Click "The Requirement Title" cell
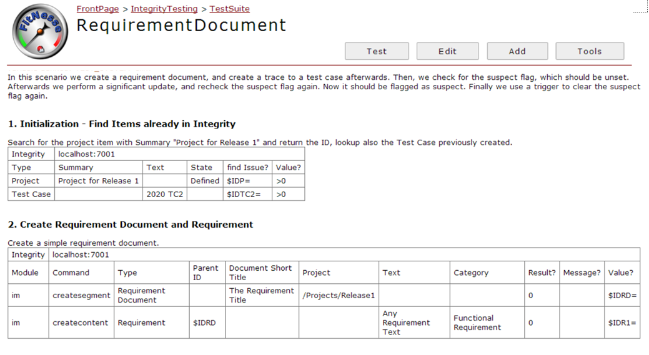Viewport: 649px width, 355px height. click(x=262, y=295)
